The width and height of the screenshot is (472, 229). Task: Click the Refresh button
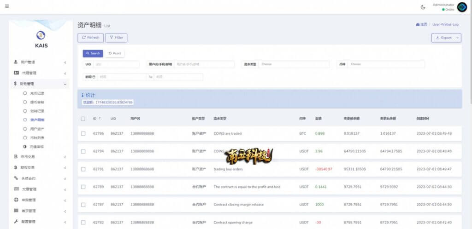tap(91, 38)
